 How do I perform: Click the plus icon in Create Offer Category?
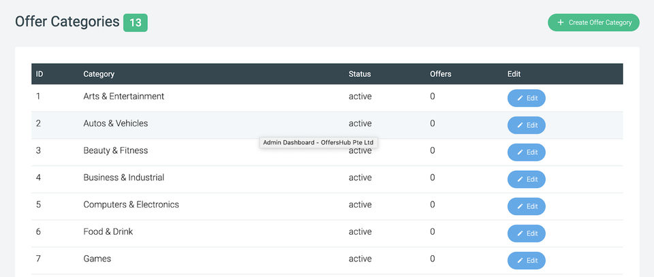coord(561,22)
